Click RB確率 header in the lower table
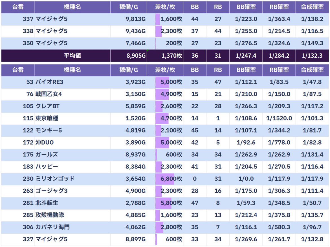The image size is (330, 247). [279, 70]
